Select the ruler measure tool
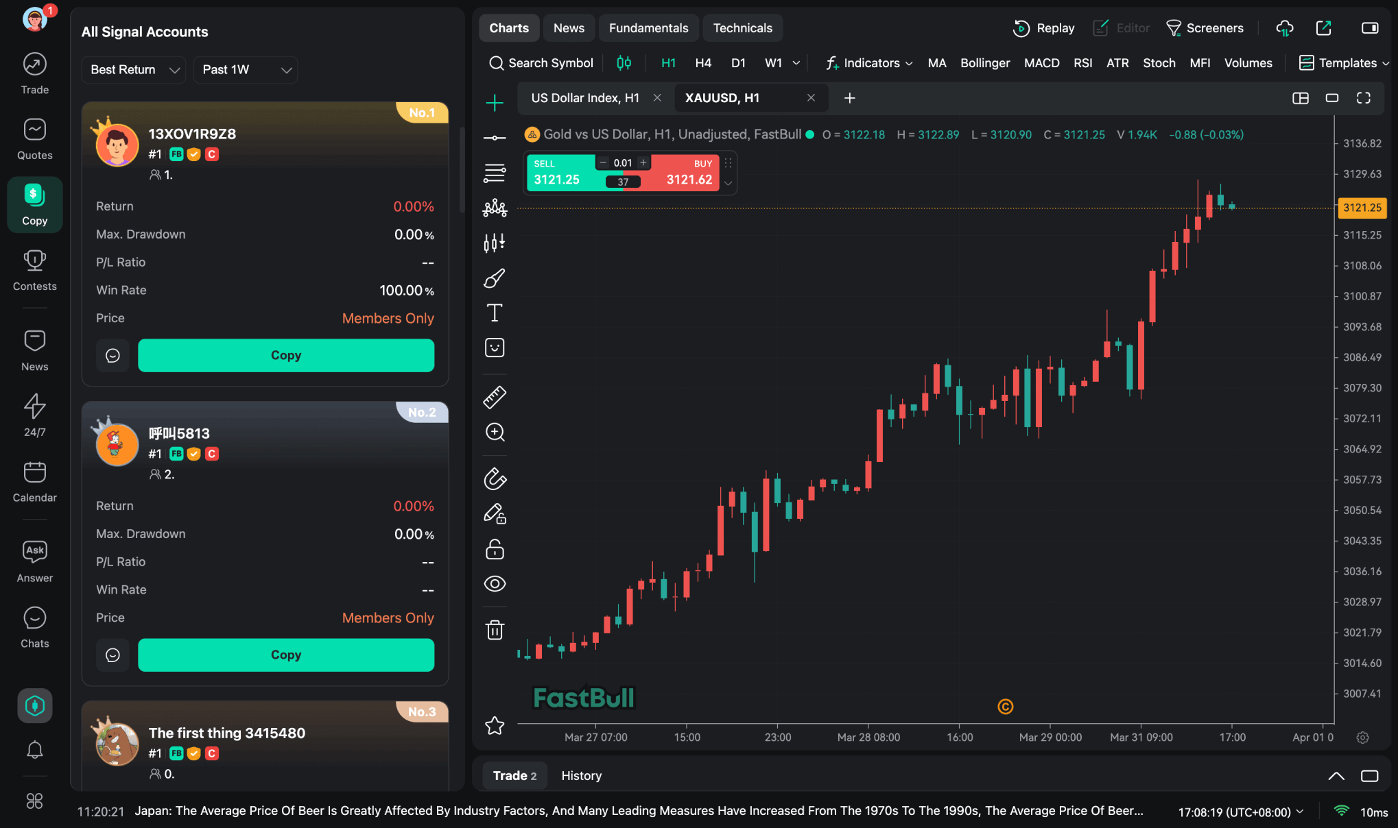Image resolution: width=1398 pixels, height=828 pixels. pyautogui.click(x=495, y=397)
